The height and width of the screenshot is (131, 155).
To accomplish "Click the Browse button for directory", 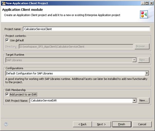I will pyautogui.click(x=142, y=46).
